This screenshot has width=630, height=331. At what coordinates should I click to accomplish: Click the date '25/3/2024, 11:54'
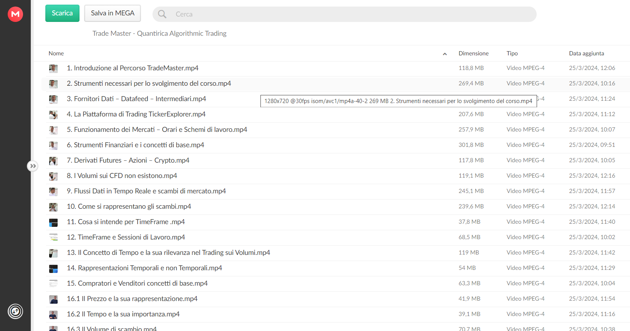(592, 299)
